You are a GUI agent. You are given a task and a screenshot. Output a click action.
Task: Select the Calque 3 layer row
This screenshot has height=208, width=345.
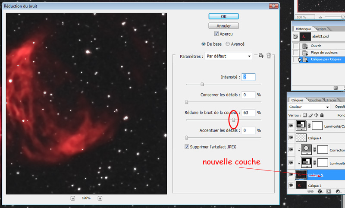316,186
